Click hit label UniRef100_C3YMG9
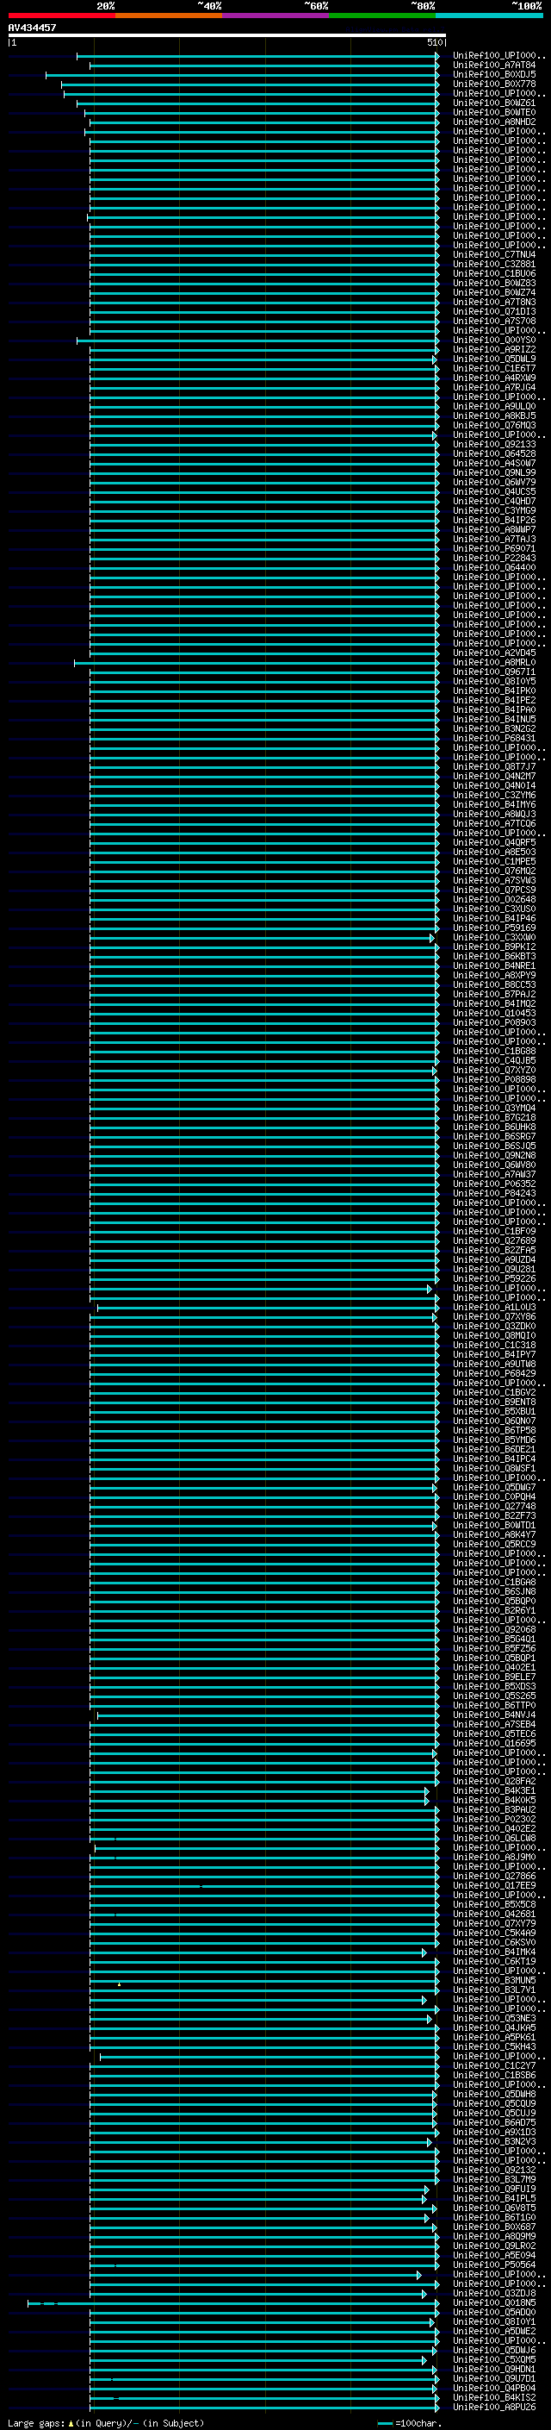This screenshot has height=2430, width=551. (493, 510)
